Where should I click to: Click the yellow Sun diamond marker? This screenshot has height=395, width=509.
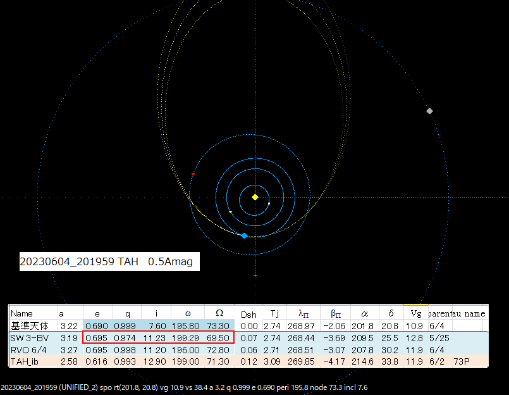[x=255, y=197]
